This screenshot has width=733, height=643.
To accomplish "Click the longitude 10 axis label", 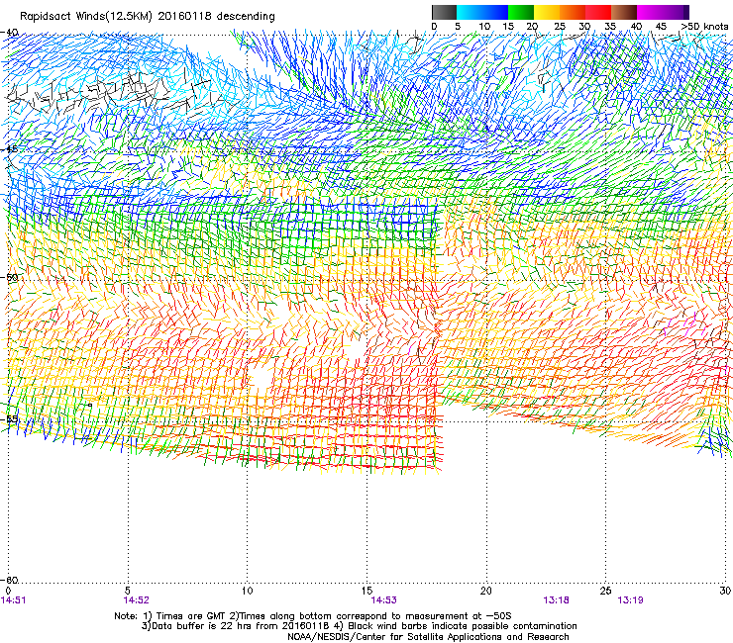I will (247, 591).
